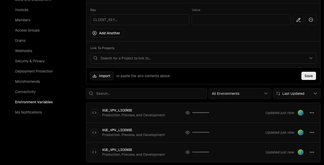Open three-dot menu of first VUE_VPV_LICENSE variable

pyautogui.click(x=312, y=113)
